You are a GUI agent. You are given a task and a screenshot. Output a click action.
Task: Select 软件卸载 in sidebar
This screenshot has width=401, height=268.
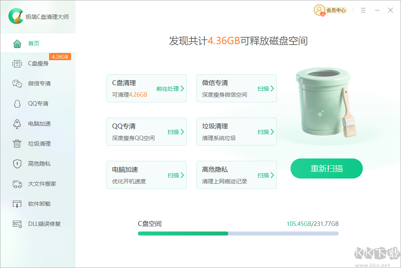tap(38, 204)
